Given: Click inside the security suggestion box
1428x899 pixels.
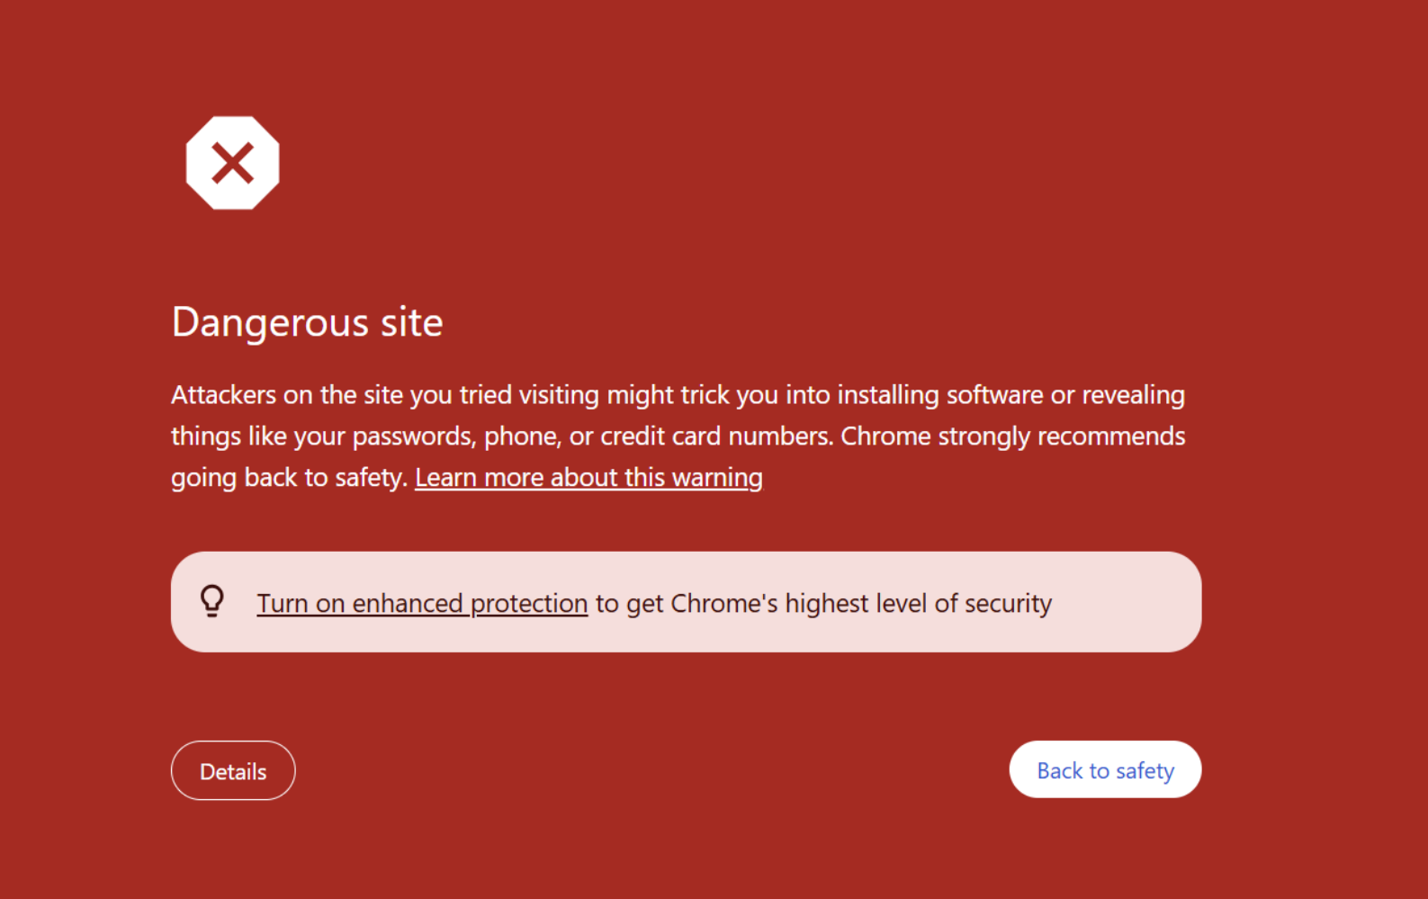Looking at the screenshot, I should tap(810, 601).
